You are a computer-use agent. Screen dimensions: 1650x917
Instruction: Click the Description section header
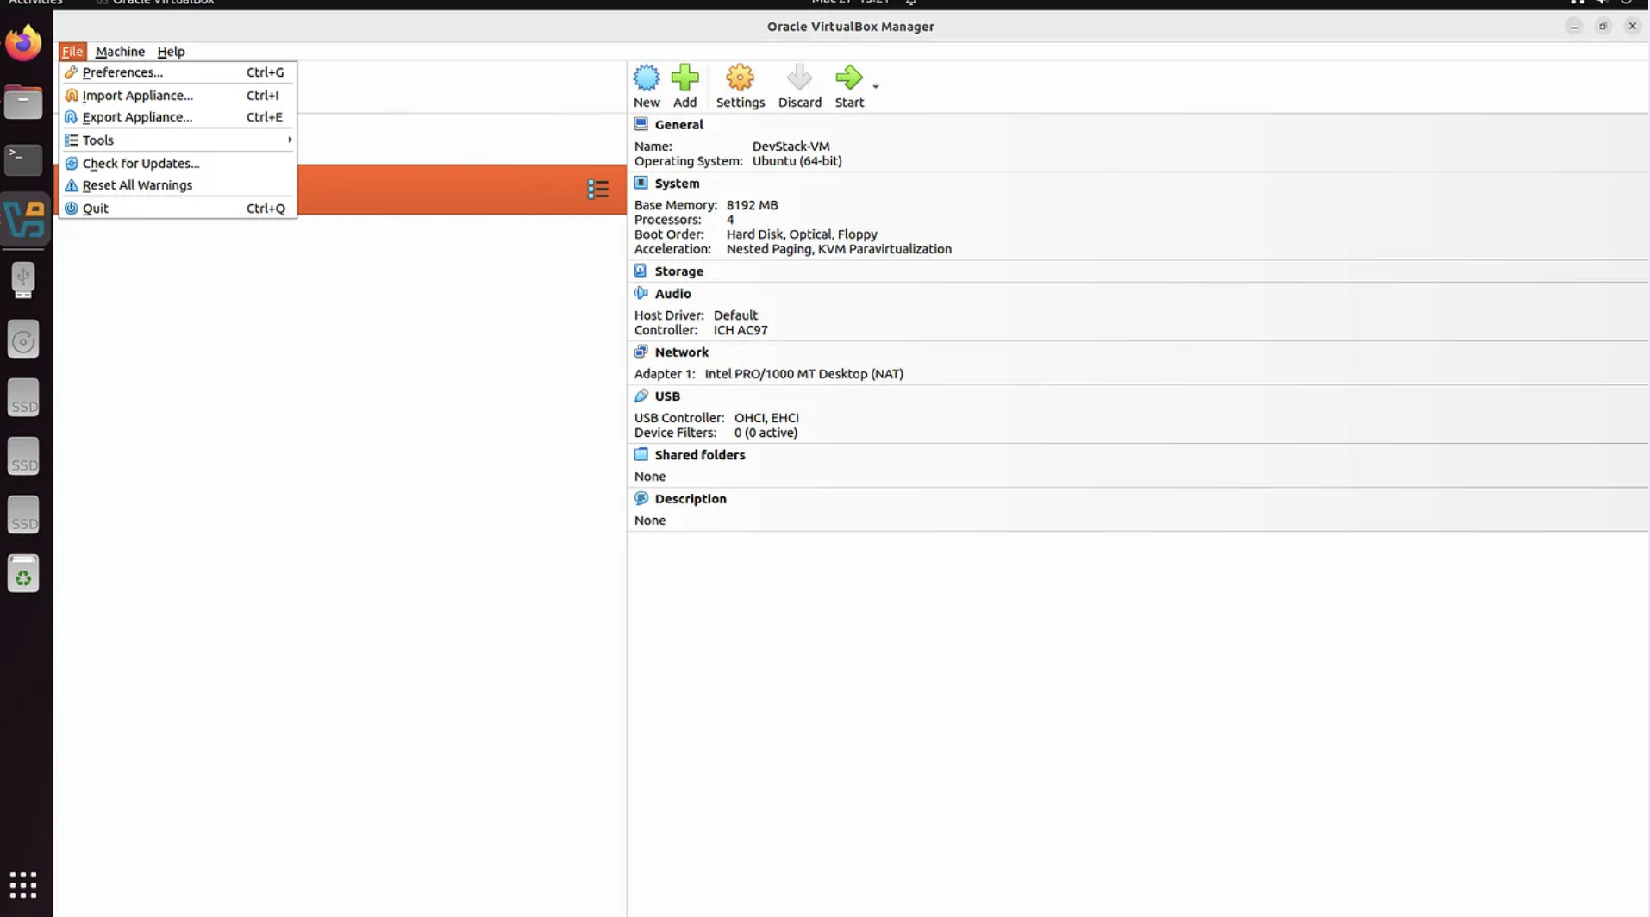coord(690,499)
